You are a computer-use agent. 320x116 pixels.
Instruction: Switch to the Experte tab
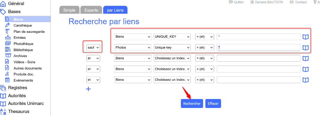click(91, 10)
